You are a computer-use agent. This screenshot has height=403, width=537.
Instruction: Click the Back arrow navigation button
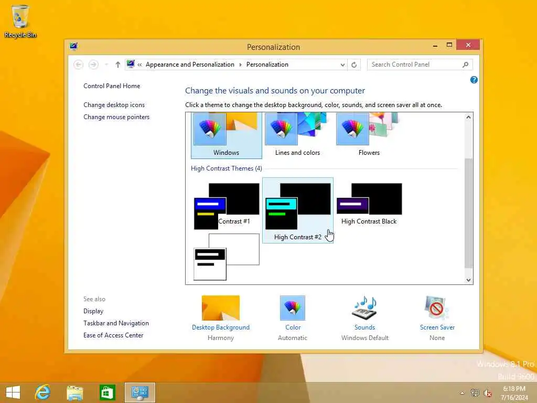coord(79,65)
